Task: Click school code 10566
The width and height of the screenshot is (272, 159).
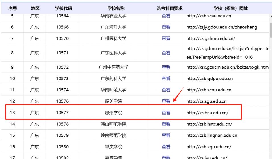Action: (x=62, y=27)
